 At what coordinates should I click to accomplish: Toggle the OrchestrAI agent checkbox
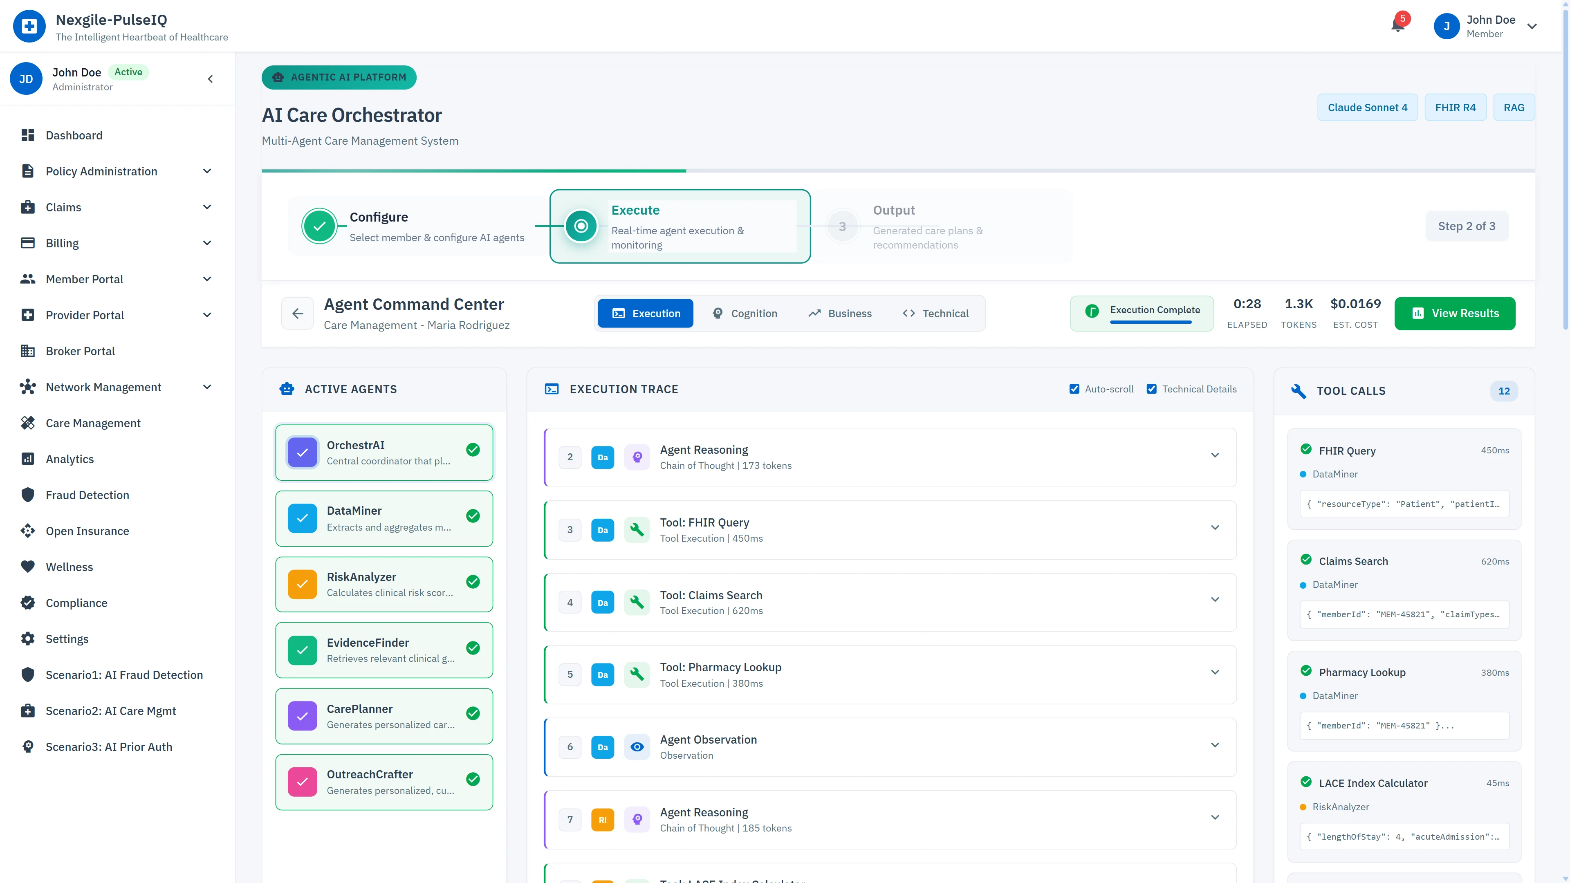click(303, 452)
